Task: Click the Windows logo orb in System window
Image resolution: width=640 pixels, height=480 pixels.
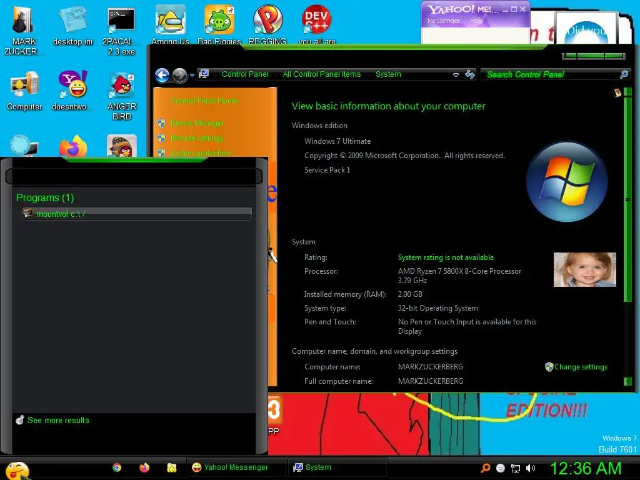Action: click(566, 182)
